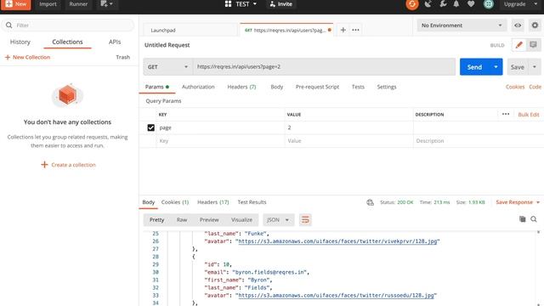Open the new window icon dropdown

(106, 4)
